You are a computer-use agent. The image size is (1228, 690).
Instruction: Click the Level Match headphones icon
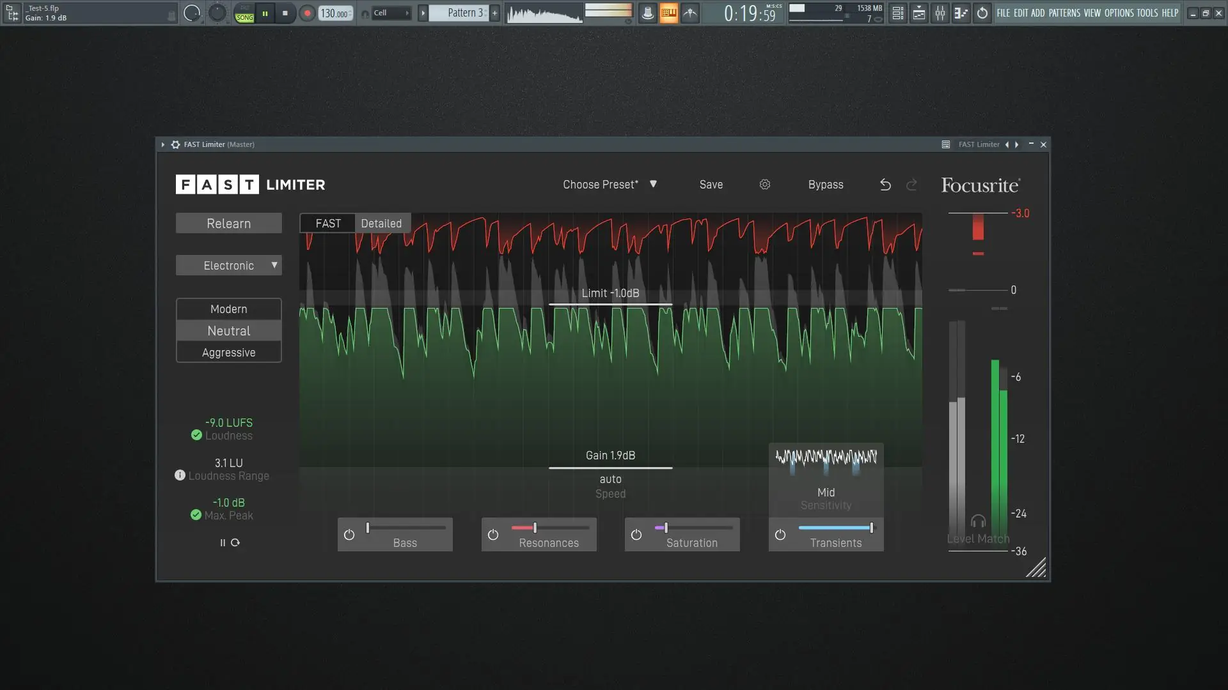[978, 521]
